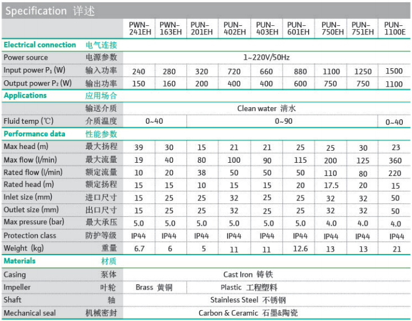Select the Cast Iron casing value

click(x=248, y=275)
